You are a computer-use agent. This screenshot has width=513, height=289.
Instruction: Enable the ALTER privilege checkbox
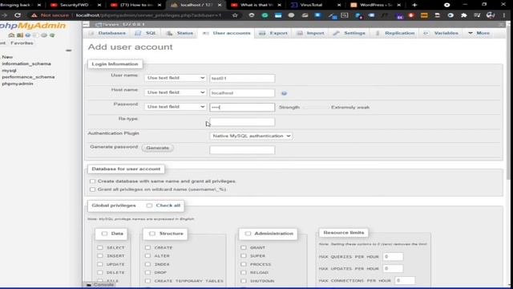[x=147, y=255]
